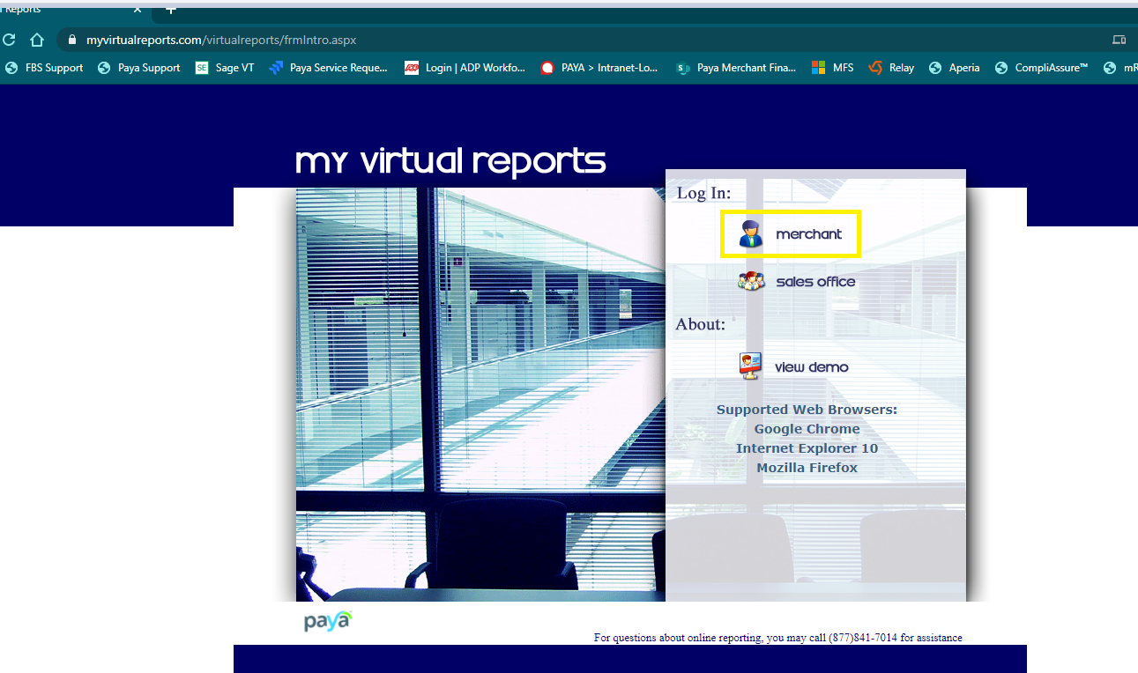Open Paya Merchant Finance bookmark
This screenshot has height=673, width=1138.
736,68
